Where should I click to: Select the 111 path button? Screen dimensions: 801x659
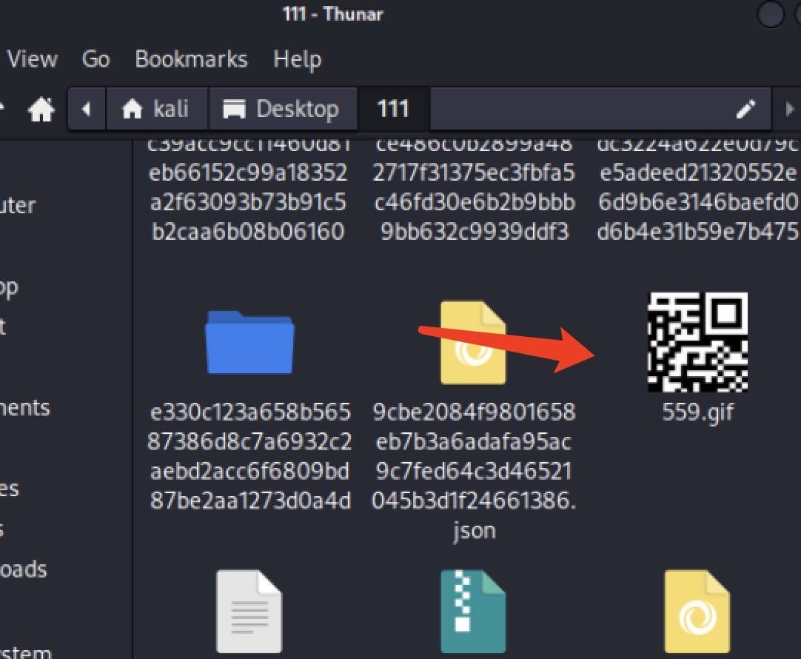coord(393,109)
